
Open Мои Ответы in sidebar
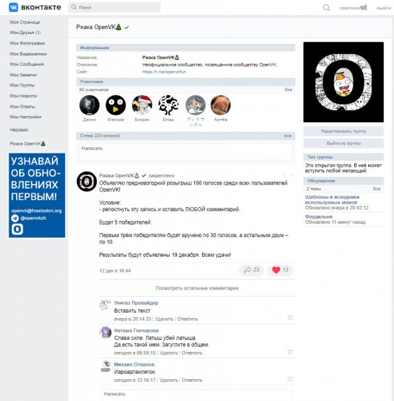(x=23, y=107)
